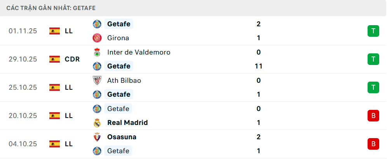Click the CDR competition label
387x159 pixels.
[x=72, y=59]
